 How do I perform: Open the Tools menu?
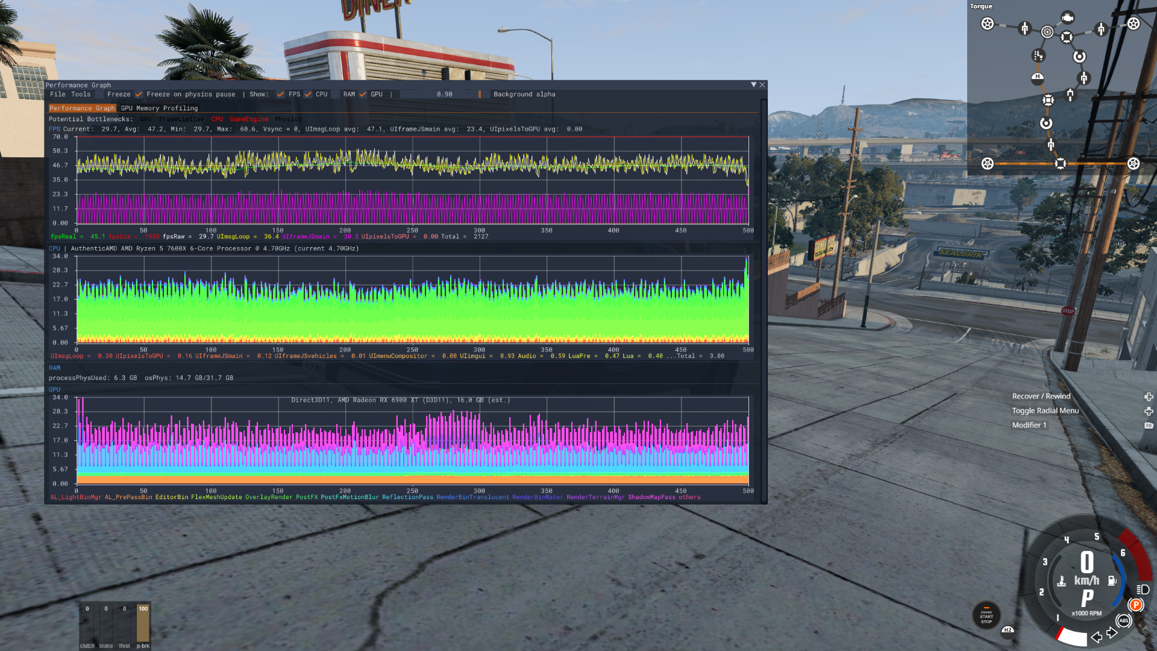(x=81, y=95)
